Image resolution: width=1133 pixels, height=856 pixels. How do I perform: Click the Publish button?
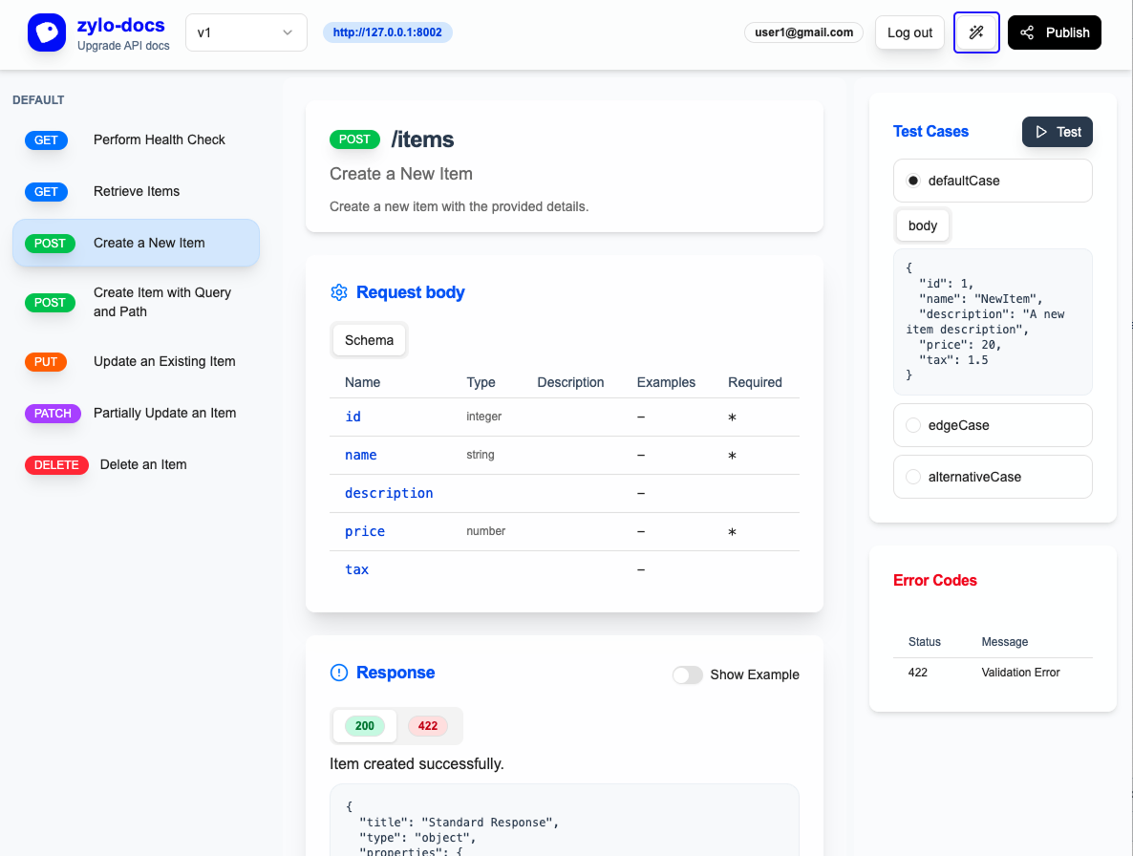[x=1055, y=32]
